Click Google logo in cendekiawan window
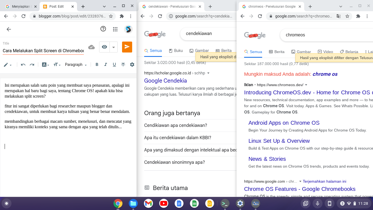Viewport: 373px width, 210px height. coord(155,34)
